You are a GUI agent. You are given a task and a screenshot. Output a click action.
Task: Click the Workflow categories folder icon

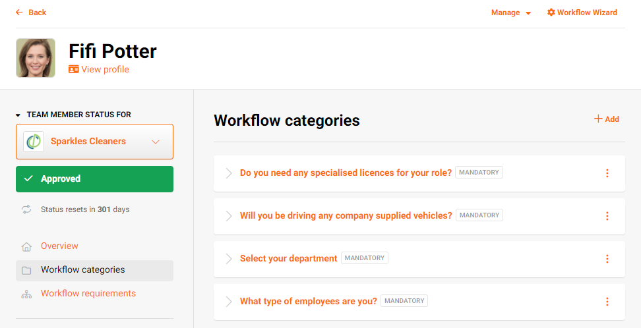(x=26, y=271)
